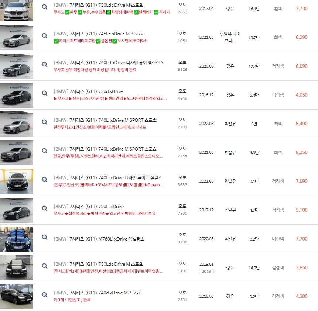This screenshot has height=311, width=318.
Task: Click description 무사고 신조(리스만기인수) 센터관리
Action: pyautogui.click(x=110, y=99)
